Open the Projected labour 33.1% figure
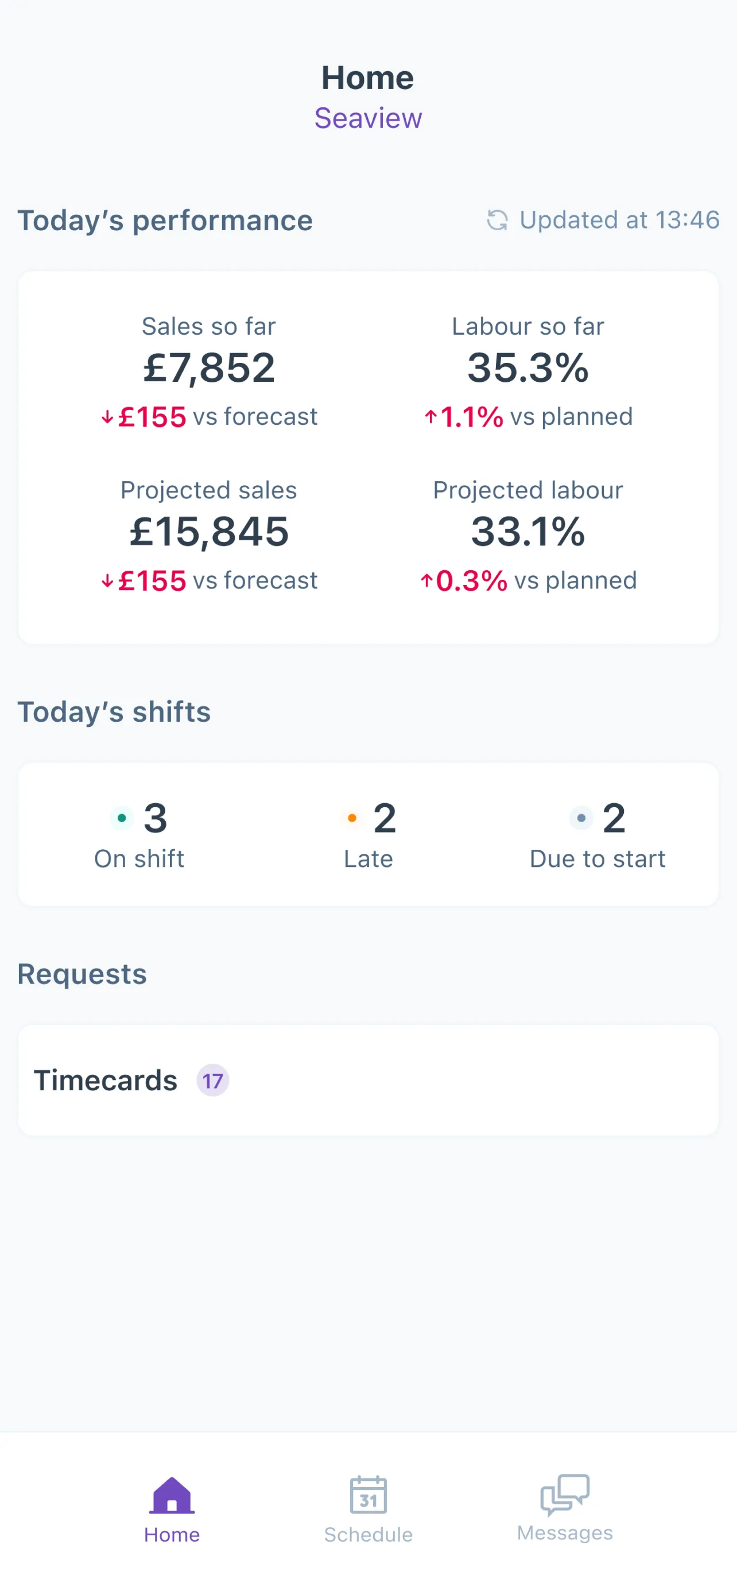 (528, 531)
